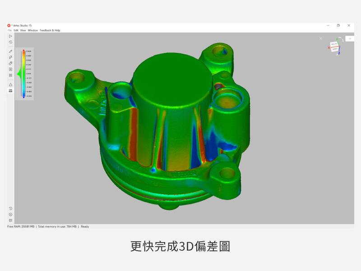This screenshot has height=271, width=361.
Task: Open the cone Construct tool icon
Action: pyautogui.click(x=9, y=85)
